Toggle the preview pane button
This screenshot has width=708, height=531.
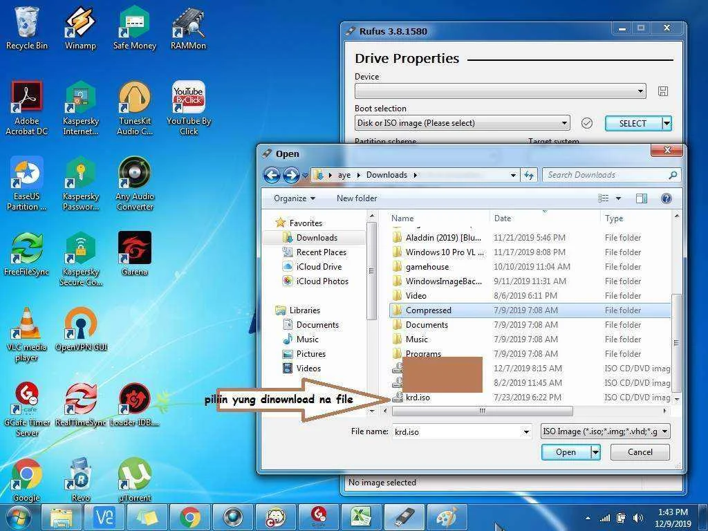pos(641,198)
